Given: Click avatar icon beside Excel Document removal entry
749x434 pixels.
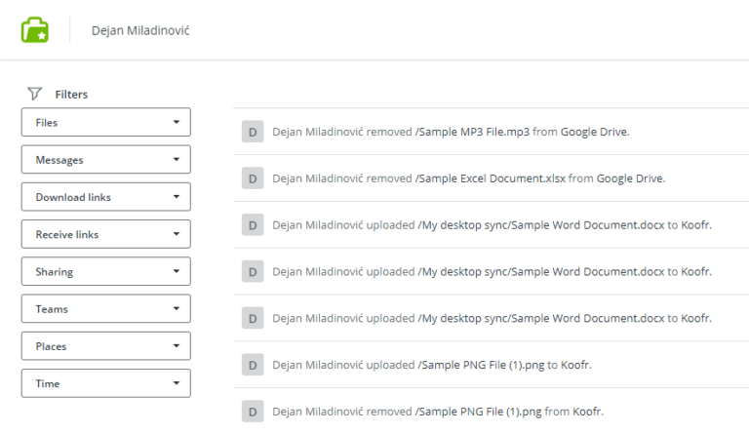Looking at the screenshot, I should [253, 178].
